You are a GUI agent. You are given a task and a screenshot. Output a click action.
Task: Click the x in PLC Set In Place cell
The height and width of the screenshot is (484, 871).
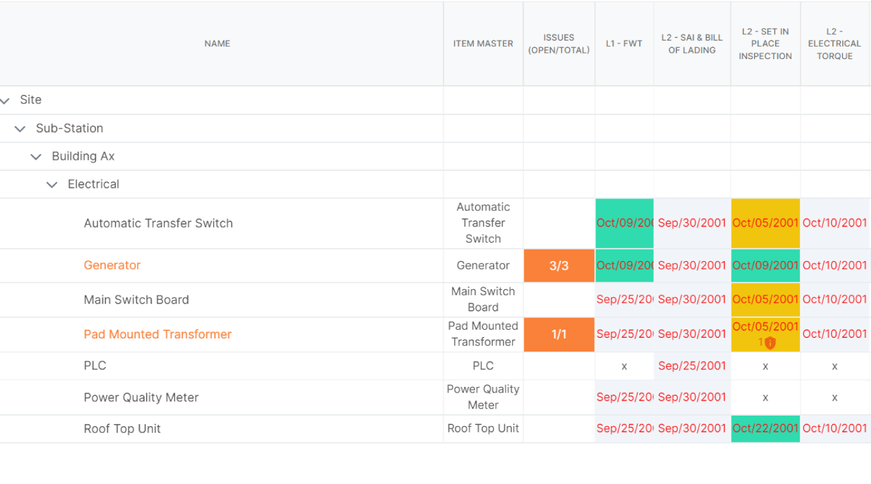[x=765, y=366]
